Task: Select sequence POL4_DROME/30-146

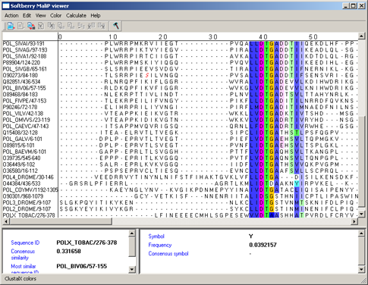Action: [28, 177]
